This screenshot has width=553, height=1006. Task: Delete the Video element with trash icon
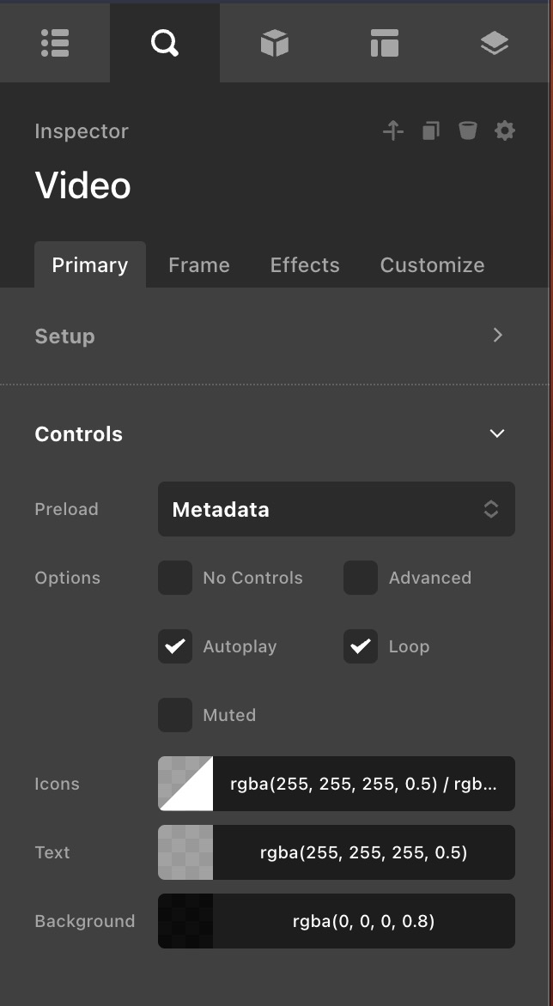pos(467,130)
